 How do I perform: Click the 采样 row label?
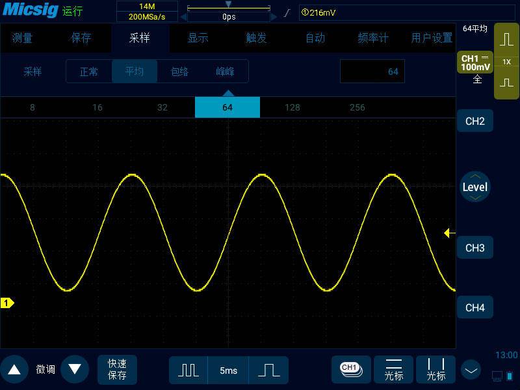tap(32, 71)
